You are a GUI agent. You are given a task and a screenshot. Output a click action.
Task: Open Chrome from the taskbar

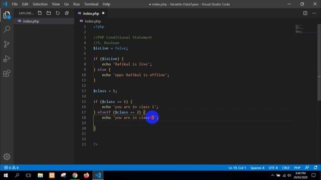click(75, 175)
